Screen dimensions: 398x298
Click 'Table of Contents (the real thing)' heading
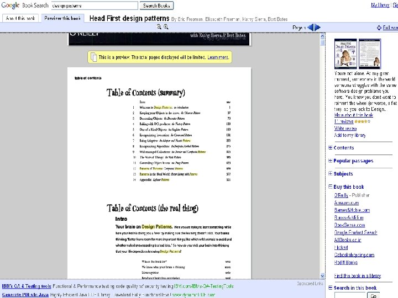(153, 208)
